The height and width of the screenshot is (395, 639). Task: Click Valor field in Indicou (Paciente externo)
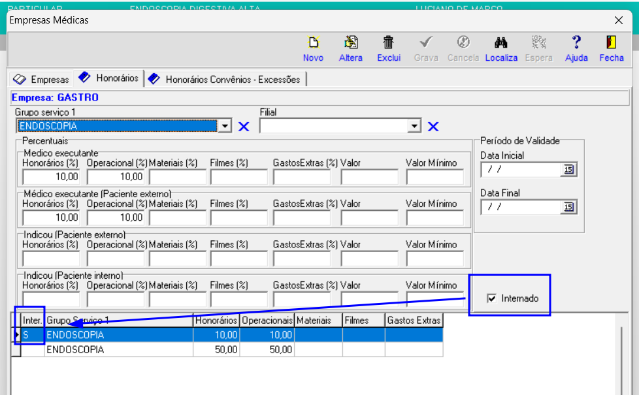[370, 259]
